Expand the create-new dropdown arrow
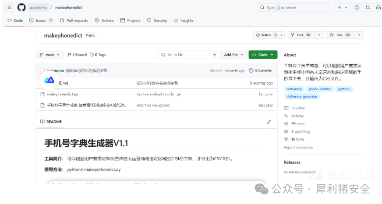382x204 pixels. tap(346, 8)
